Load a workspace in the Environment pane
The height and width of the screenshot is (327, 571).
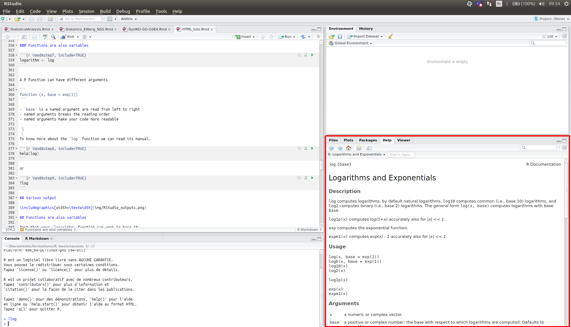pos(331,37)
